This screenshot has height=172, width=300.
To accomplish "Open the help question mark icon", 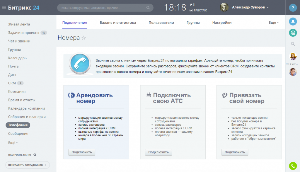I will click(293, 8).
